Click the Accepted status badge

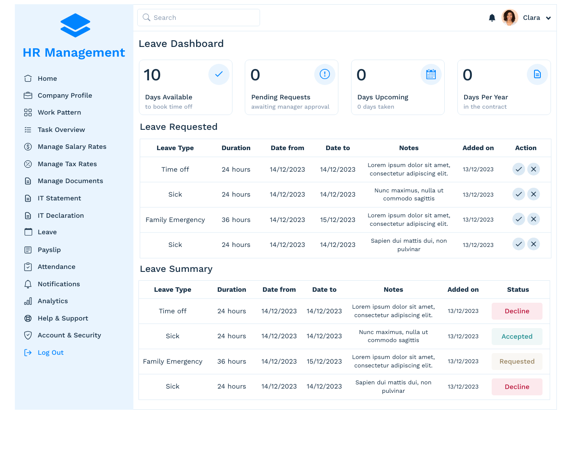517,337
